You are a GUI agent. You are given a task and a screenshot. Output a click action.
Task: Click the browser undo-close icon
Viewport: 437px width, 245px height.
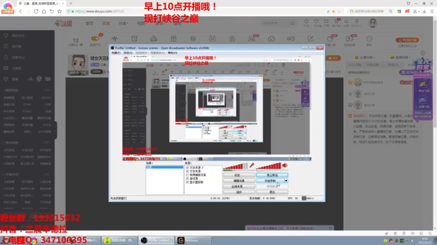51,11
